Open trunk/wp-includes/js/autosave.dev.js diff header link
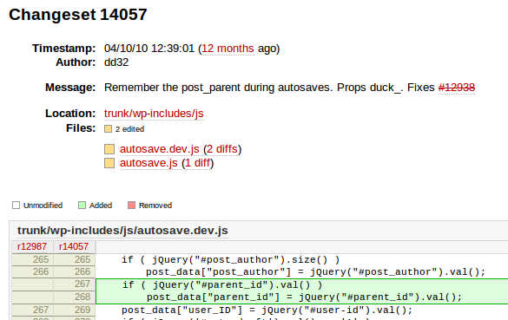The width and height of the screenshot is (508, 320). click(122, 231)
